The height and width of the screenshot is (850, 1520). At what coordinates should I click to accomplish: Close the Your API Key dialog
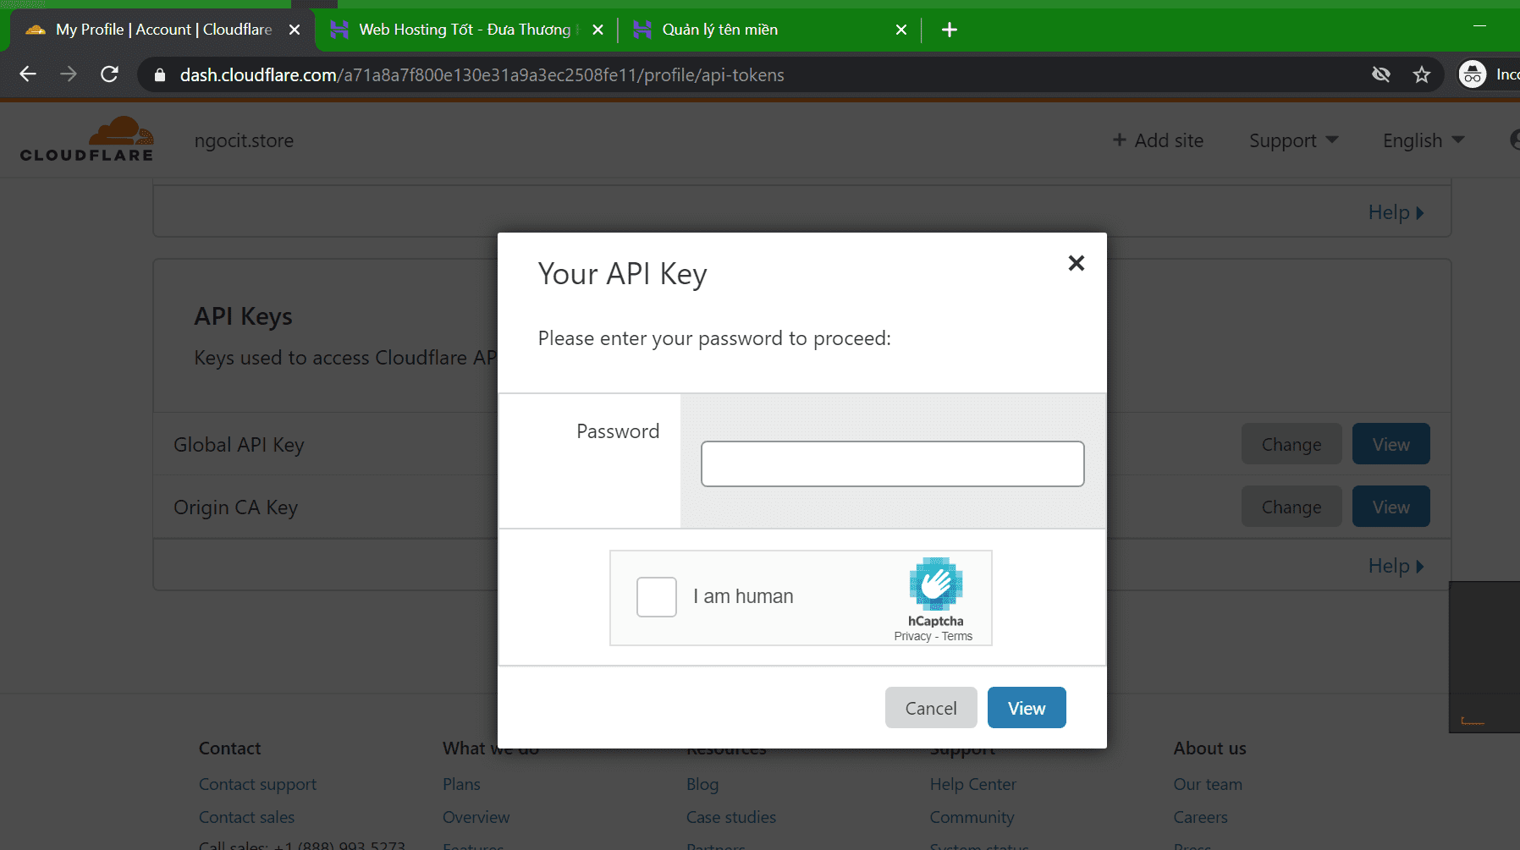1076,263
